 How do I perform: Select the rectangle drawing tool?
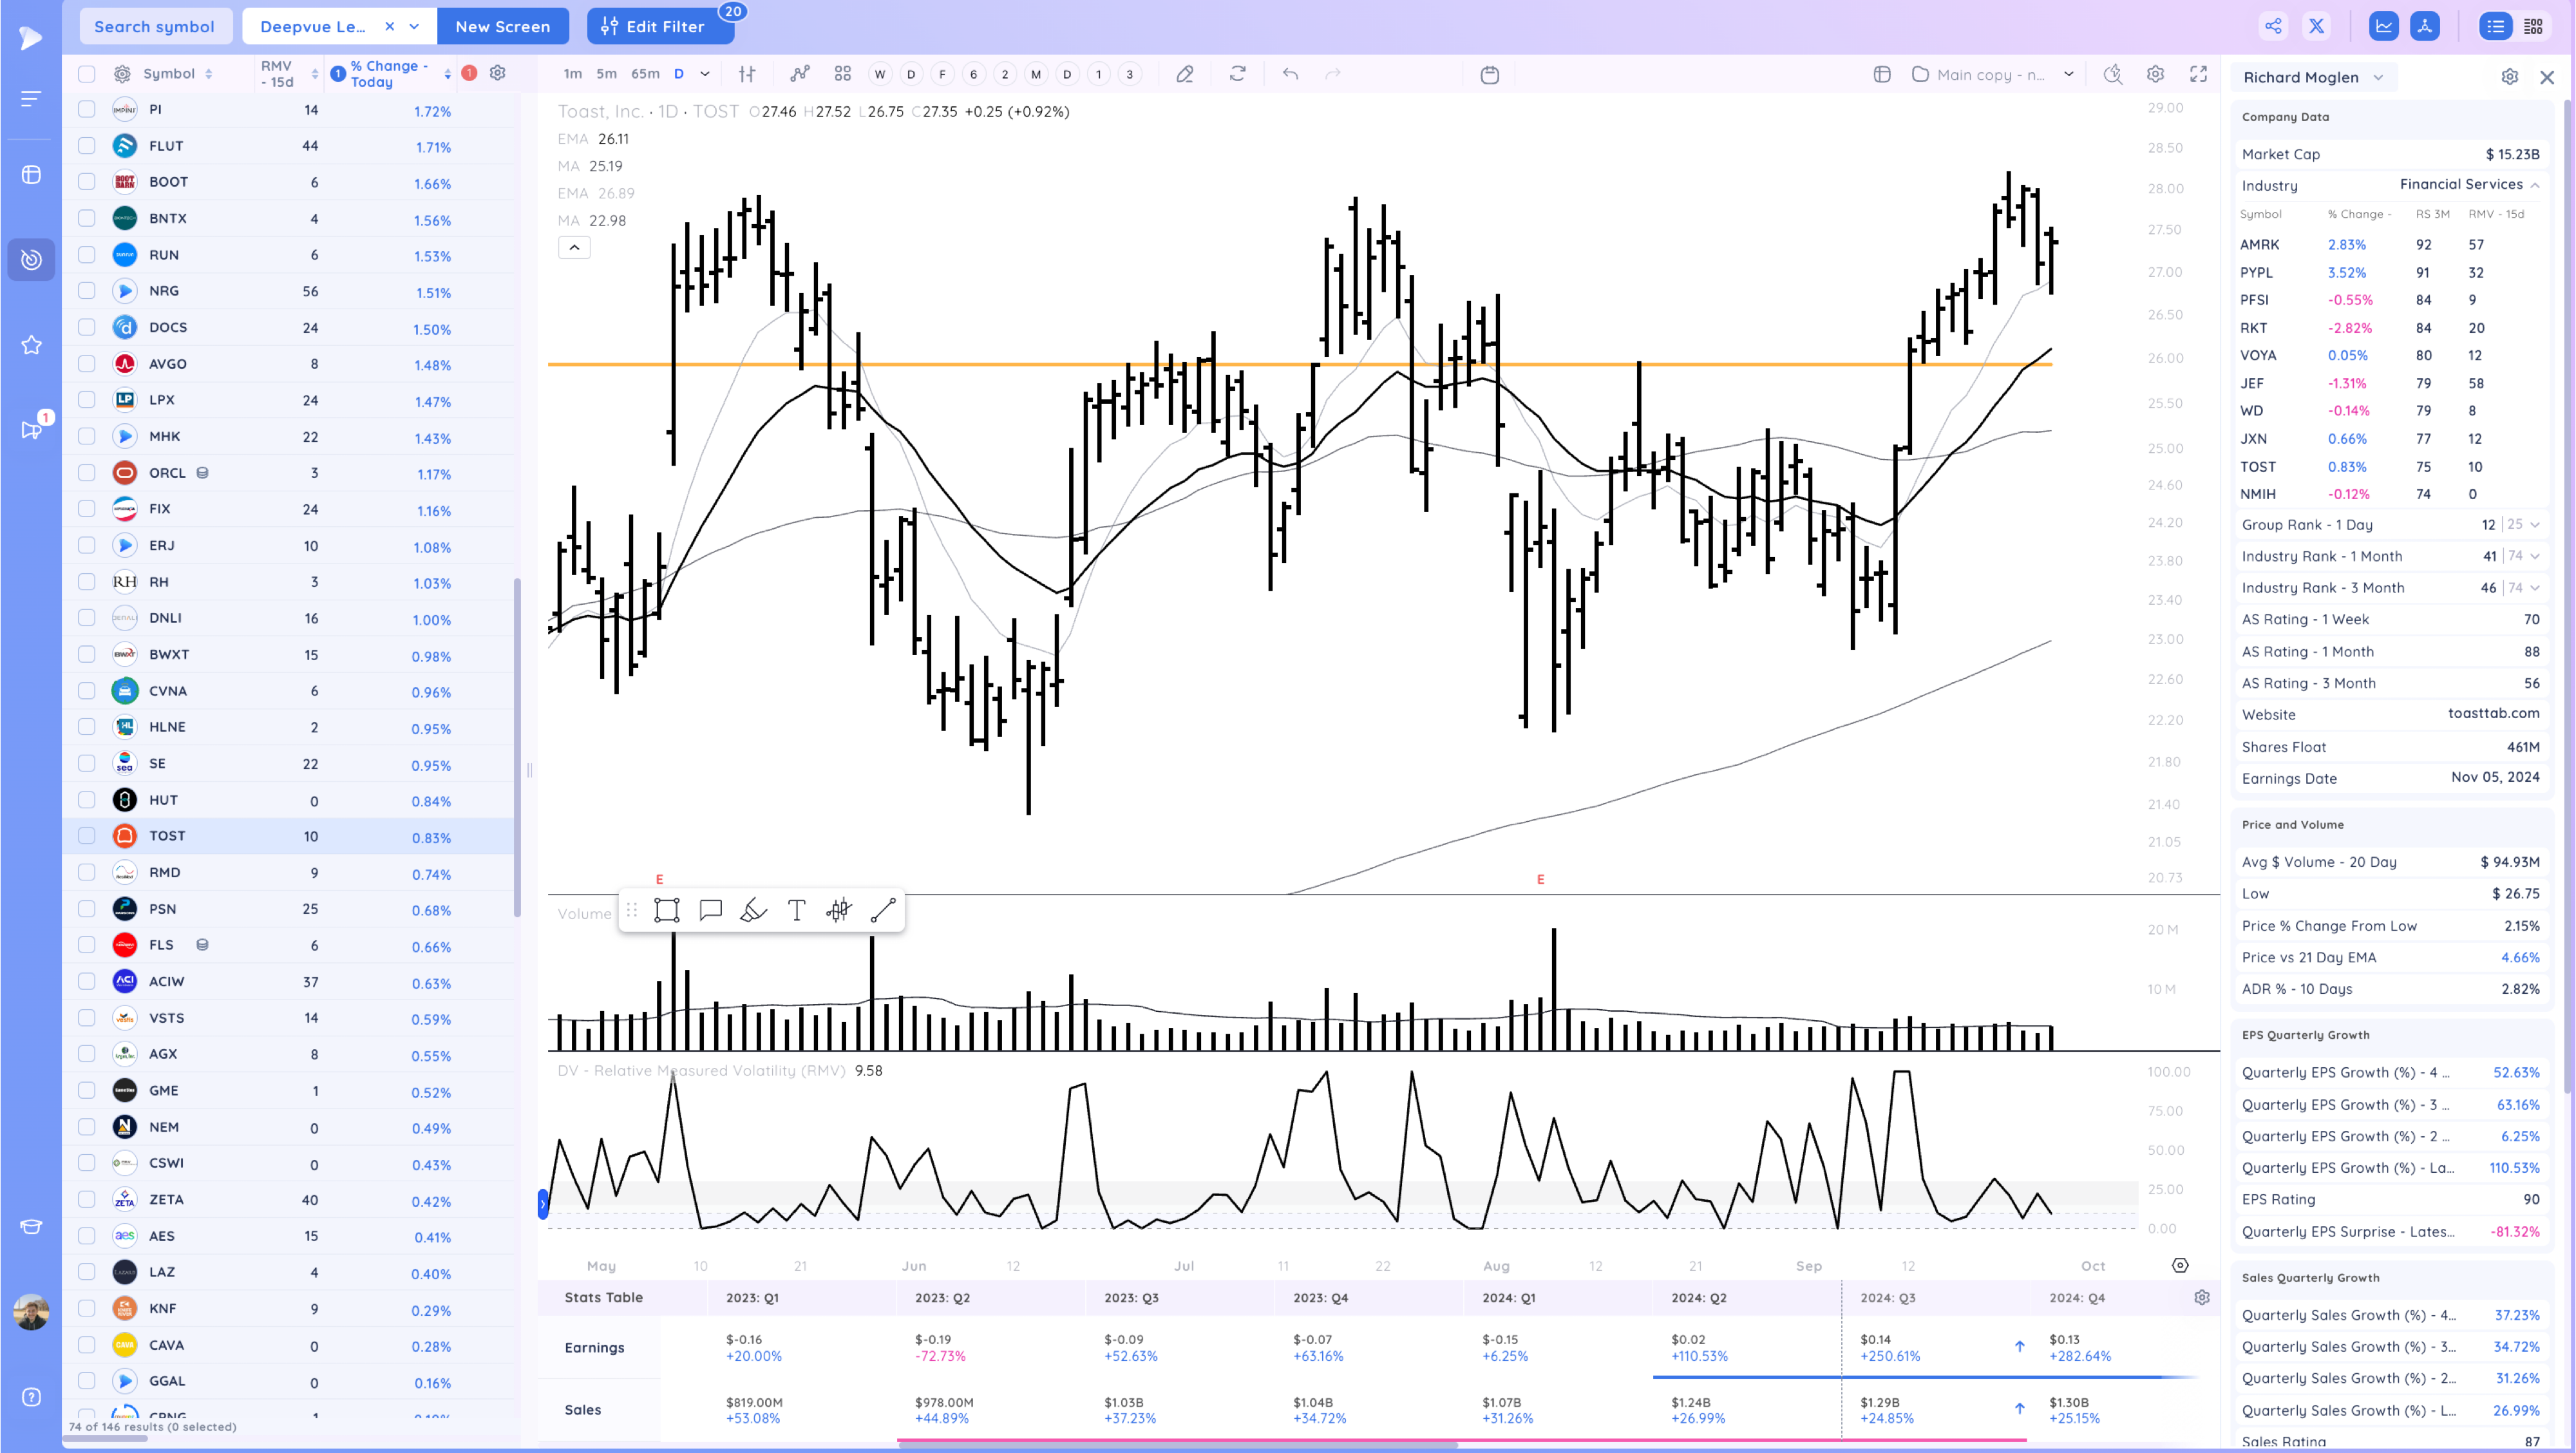point(667,910)
